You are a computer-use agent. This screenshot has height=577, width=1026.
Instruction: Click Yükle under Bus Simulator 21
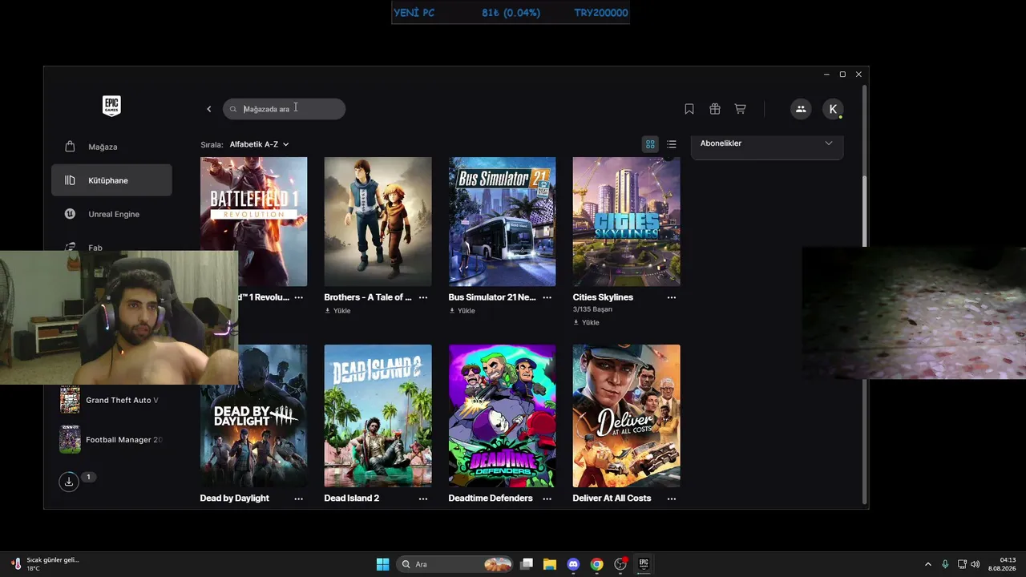[462, 311]
